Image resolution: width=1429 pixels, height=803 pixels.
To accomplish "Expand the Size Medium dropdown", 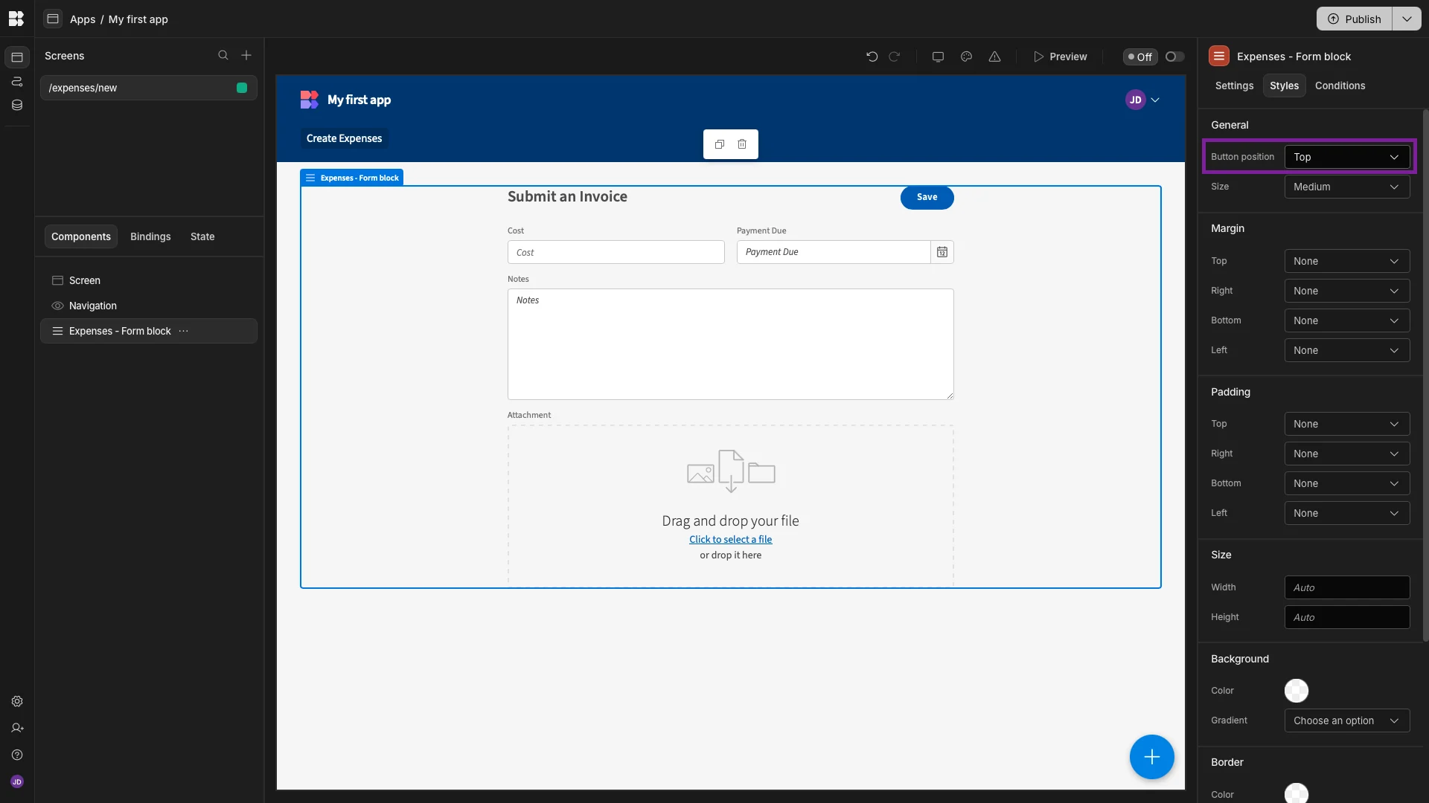I will [1346, 187].
